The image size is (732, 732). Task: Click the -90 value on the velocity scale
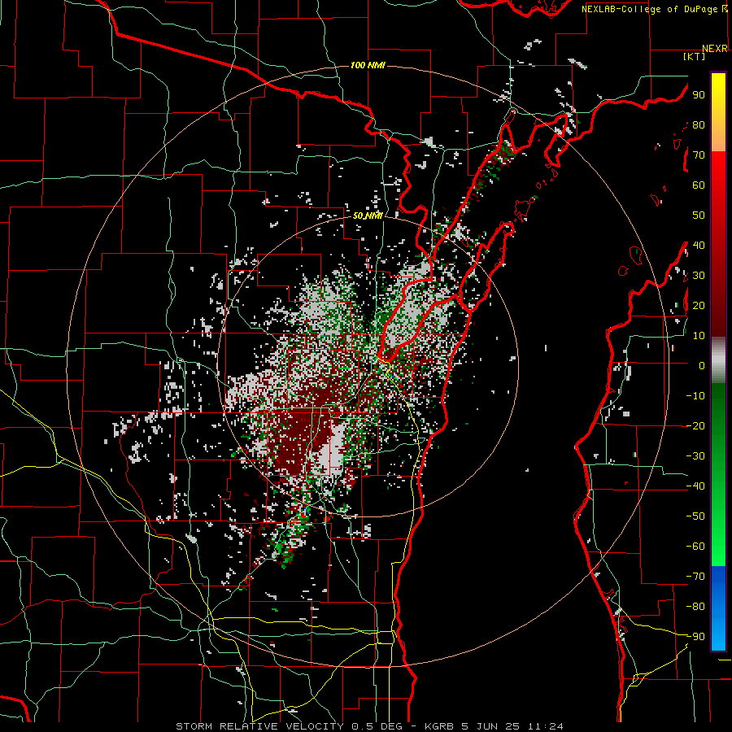pyautogui.click(x=695, y=637)
